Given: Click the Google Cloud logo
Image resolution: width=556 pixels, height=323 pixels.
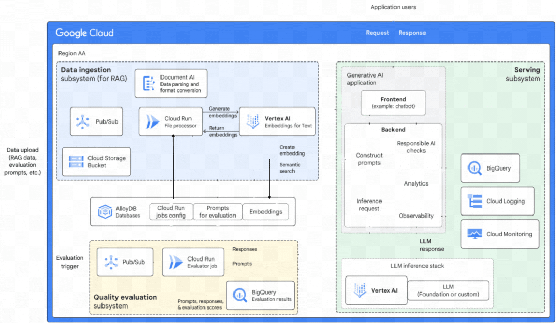Looking at the screenshot, I should click(85, 33).
